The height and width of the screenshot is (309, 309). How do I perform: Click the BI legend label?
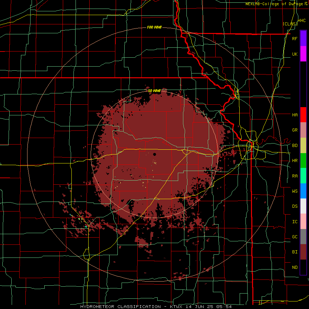(295, 252)
